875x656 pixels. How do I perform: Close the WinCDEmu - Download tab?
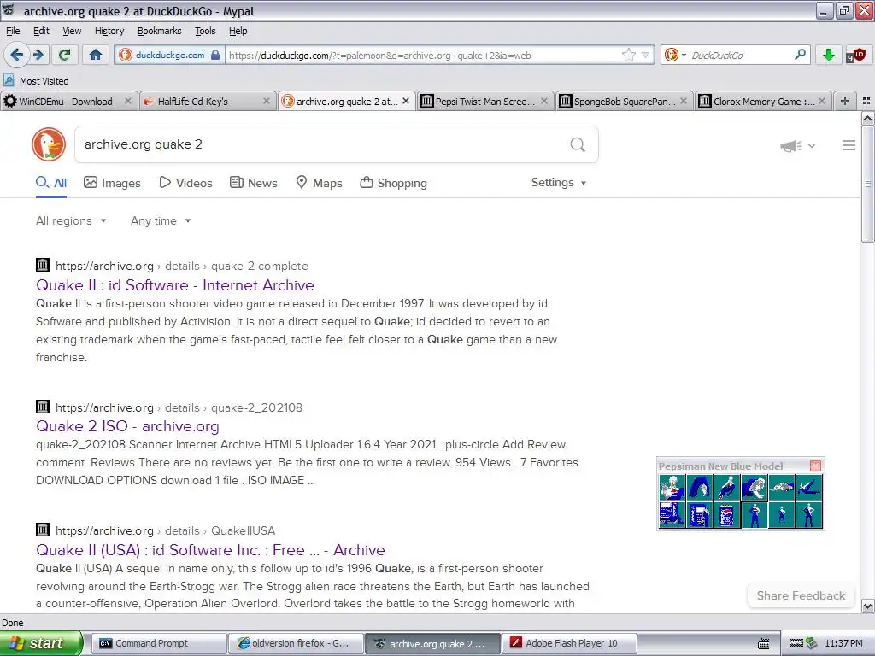(x=128, y=101)
